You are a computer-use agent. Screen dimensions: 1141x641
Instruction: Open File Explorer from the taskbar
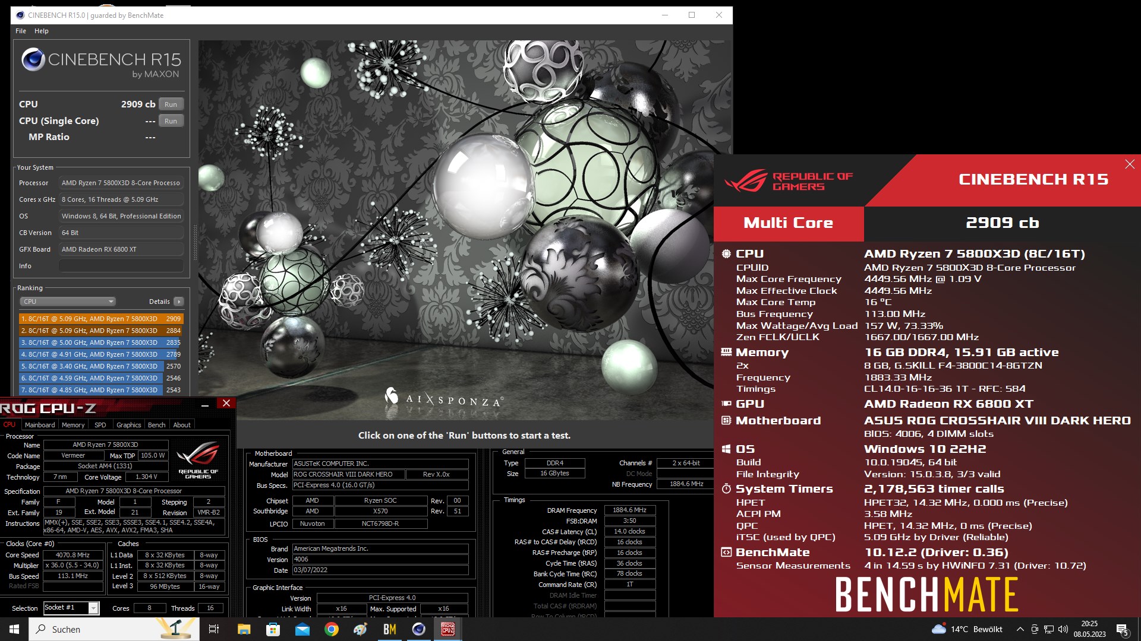point(244,629)
